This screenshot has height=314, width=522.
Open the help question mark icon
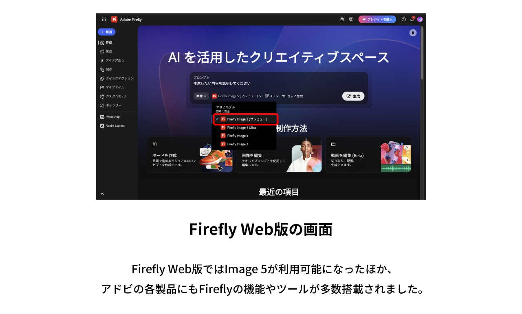[404, 19]
